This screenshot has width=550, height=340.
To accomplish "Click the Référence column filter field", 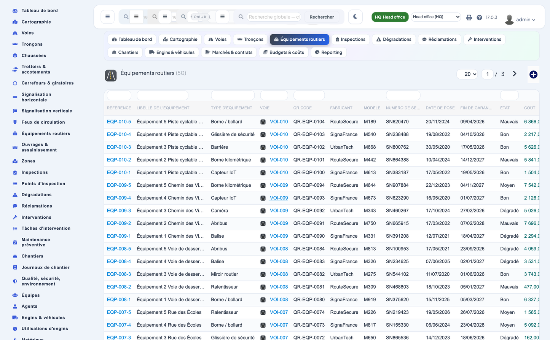I will point(119,95).
